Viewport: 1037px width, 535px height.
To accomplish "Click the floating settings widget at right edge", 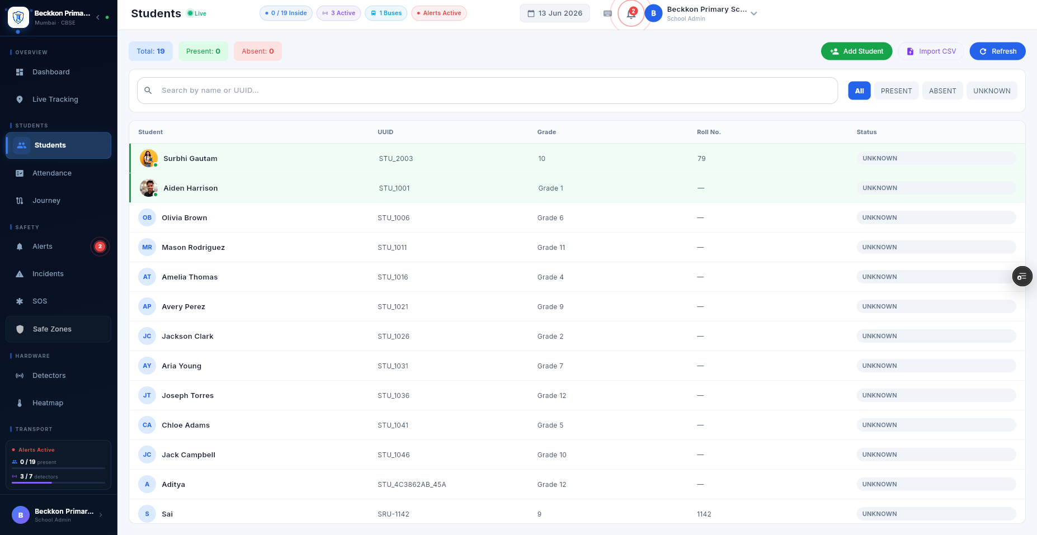I will click(1022, 276).
